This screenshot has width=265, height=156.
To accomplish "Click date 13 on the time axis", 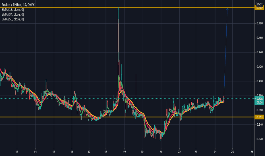I will point(17,152).
